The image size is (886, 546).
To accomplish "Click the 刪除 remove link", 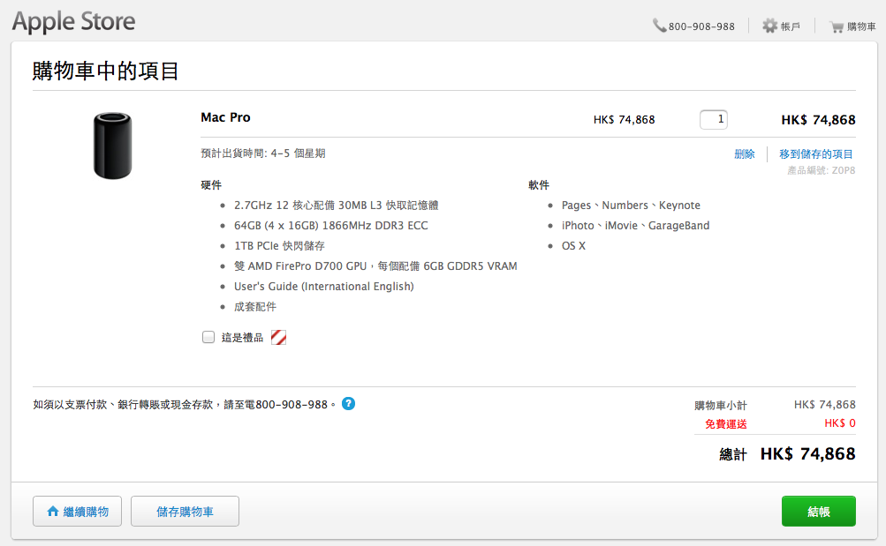I will [x=744, y=154].
